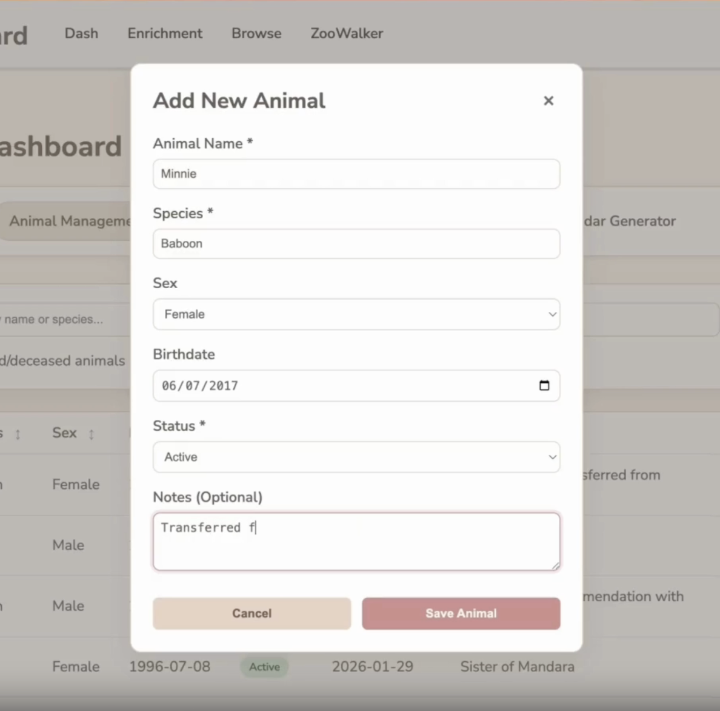Viewport: 720px width, 711px height.
Task: Open the Birthdate calendar picker icon
Action: [544, 386]
